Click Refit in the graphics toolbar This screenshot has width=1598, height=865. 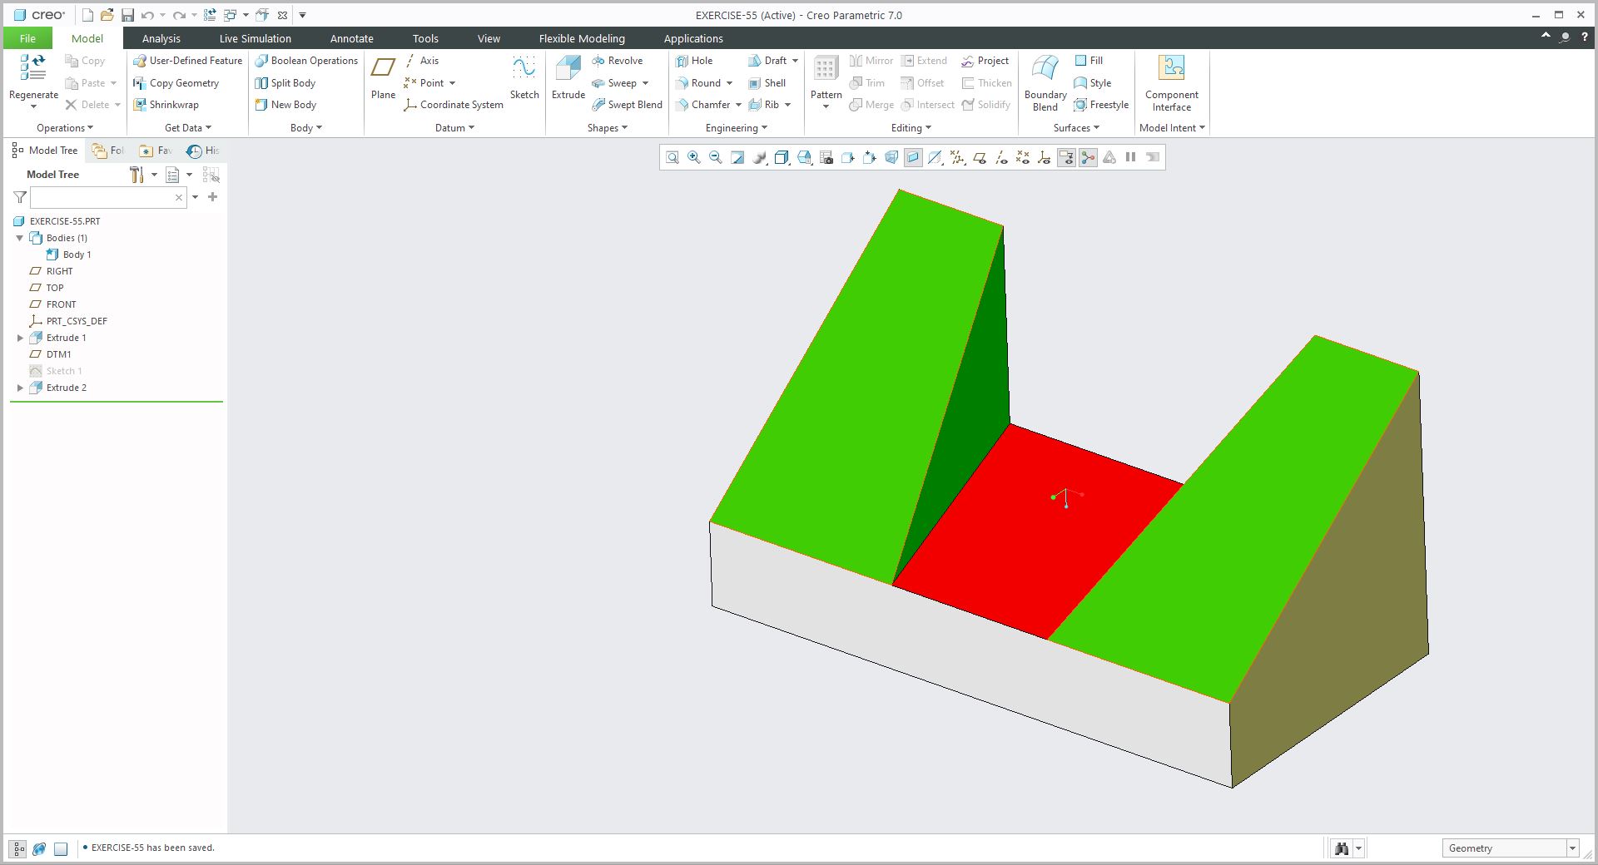672,157
